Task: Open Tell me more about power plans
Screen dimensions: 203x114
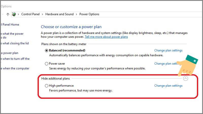Action: point(106,37)
